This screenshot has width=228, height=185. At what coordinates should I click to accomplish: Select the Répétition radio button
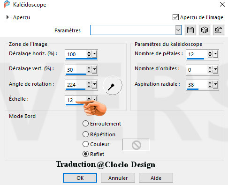pyautogui.click(x=85, y=134)
